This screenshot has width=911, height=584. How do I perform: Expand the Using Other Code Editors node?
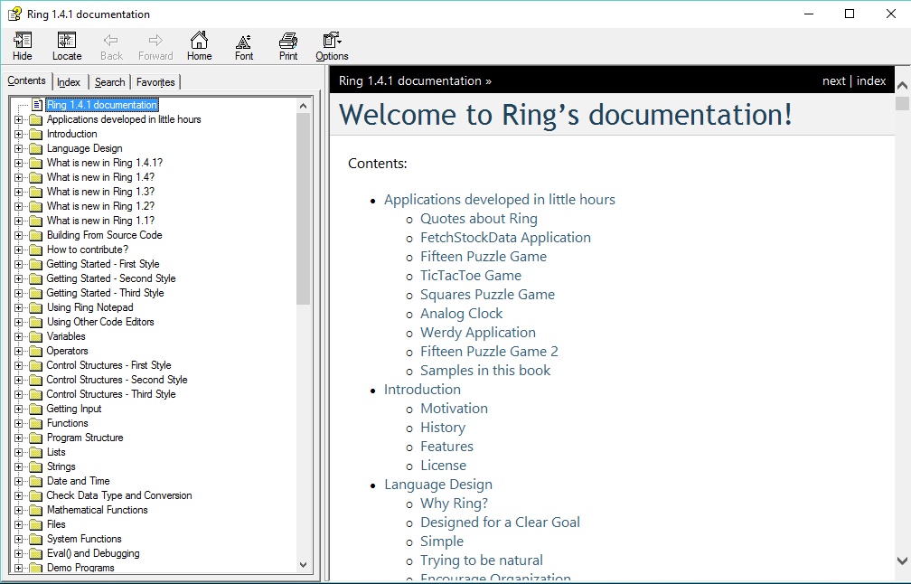19,322
